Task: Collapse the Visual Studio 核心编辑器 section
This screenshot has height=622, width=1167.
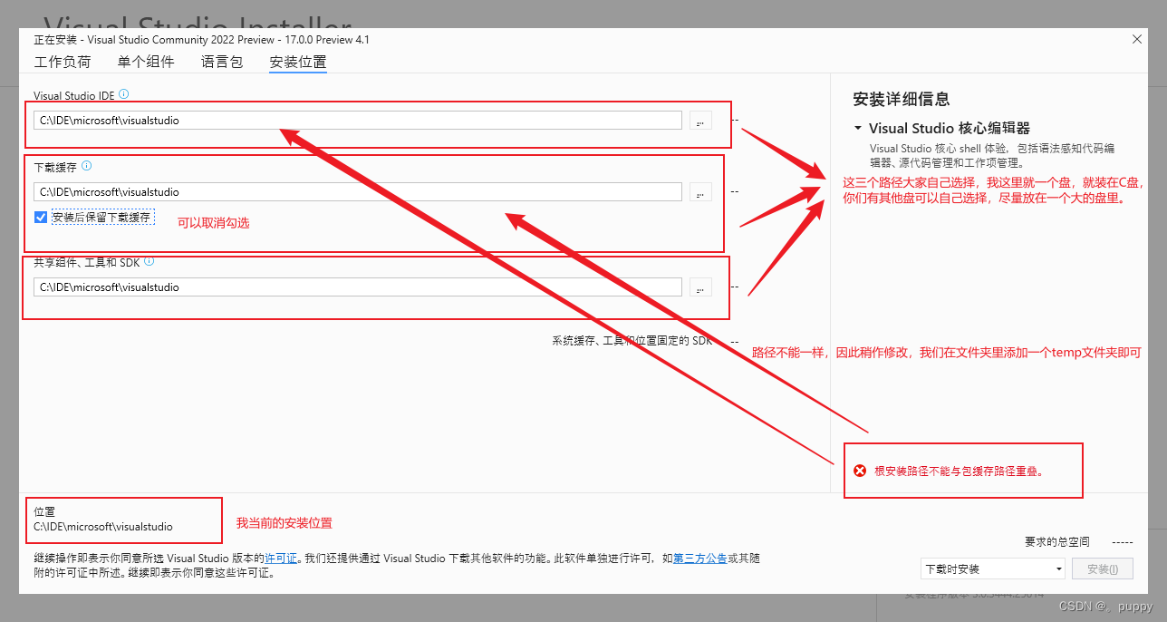Action: click(x=858, y=128)
